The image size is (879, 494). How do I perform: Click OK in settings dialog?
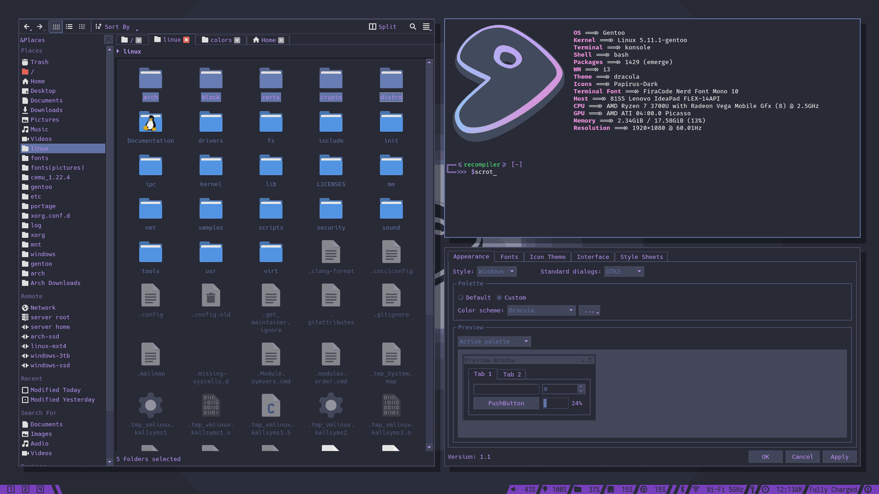coord(765,457)
